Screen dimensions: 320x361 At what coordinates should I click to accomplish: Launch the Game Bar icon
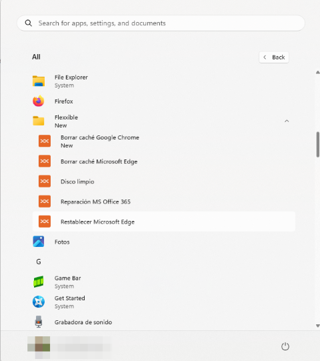[x=39, y=282]
